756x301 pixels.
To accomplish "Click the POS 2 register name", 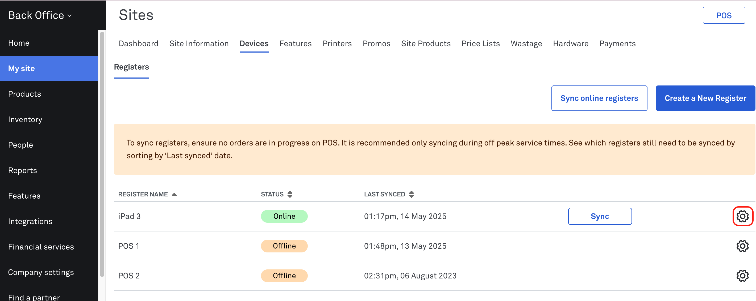I will [129, 276].
